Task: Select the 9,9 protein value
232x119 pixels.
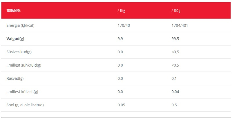Action: [120, 39]
